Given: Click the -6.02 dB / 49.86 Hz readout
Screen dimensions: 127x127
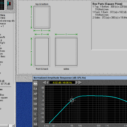Looking at the screenshot, I should pos(62,83).
